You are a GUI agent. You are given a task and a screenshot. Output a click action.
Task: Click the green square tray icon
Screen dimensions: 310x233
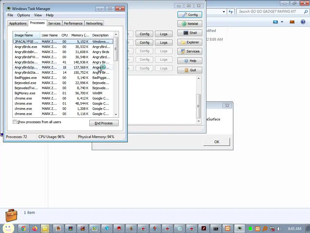point(250,229)
